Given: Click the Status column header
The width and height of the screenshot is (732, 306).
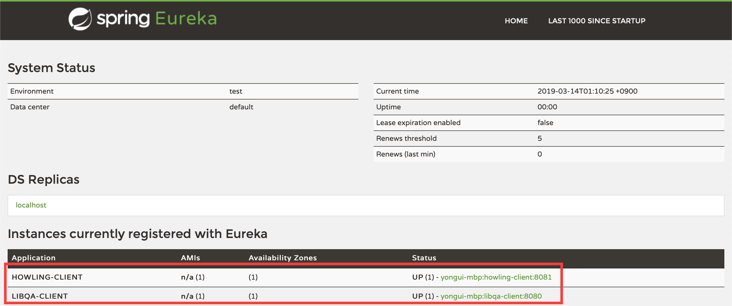Looking at the screenshot, I should click(424, 258).
